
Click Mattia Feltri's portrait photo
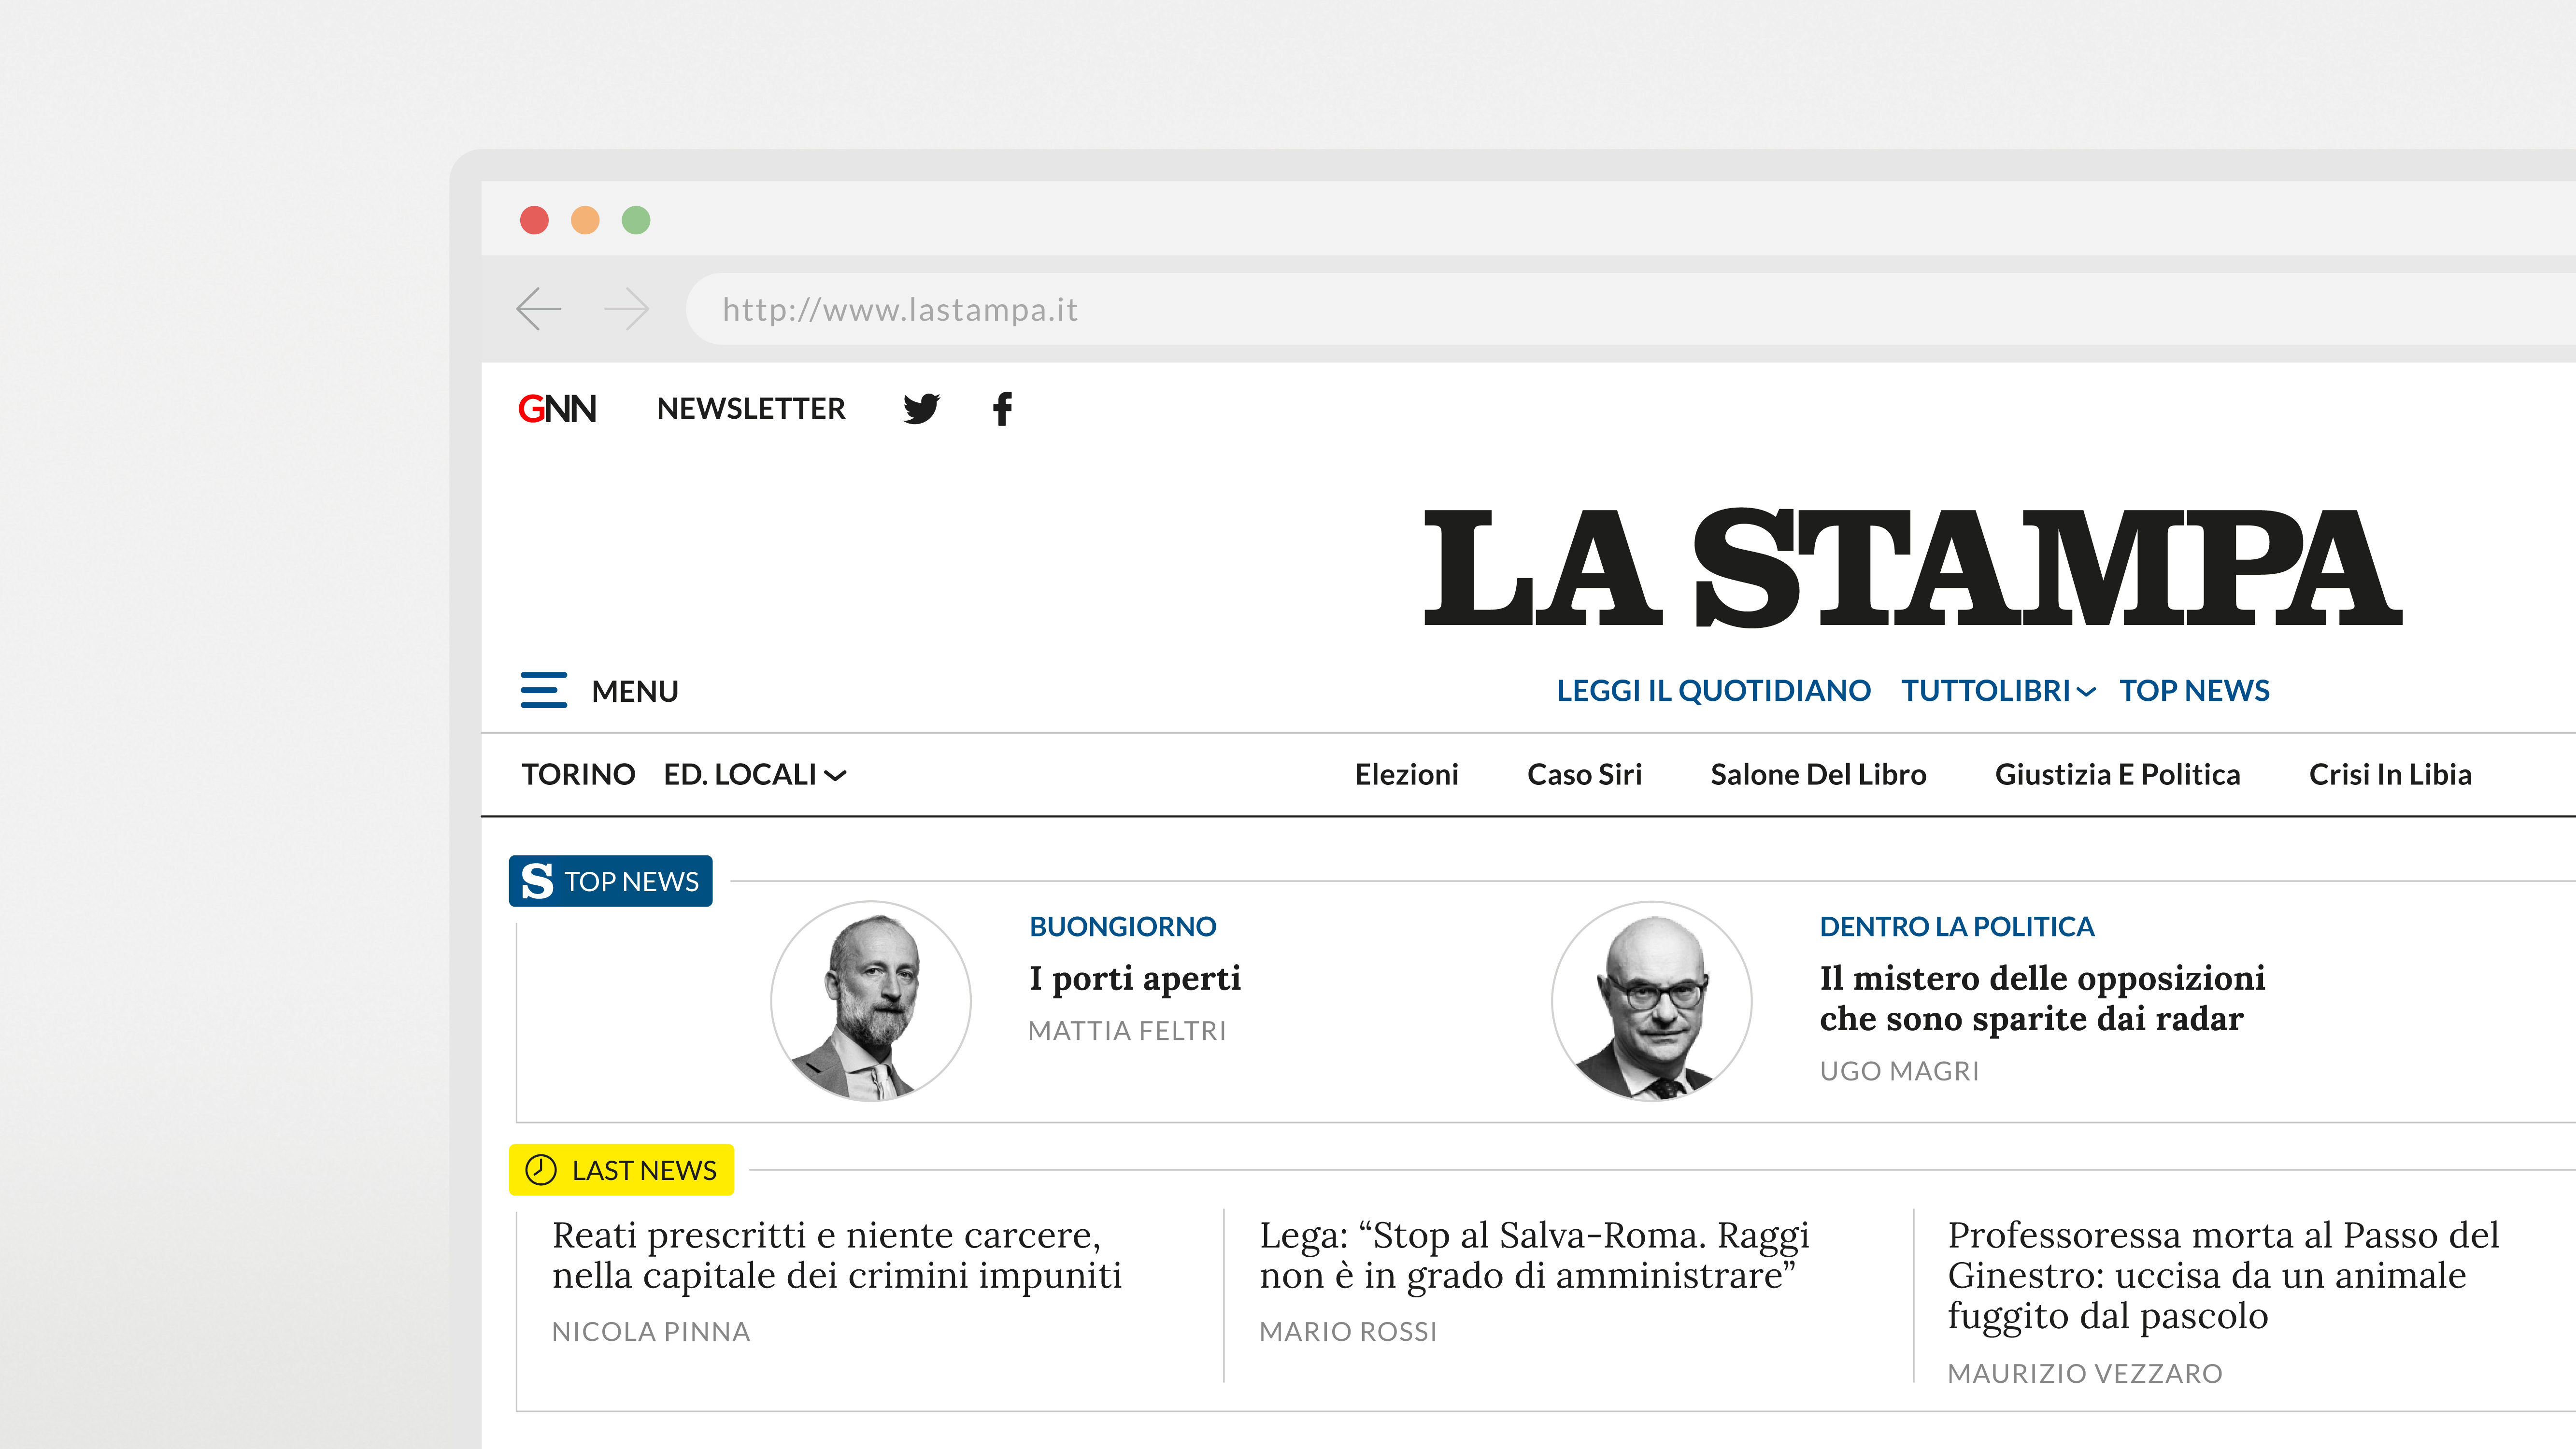pyautogui.click(x=871, y=1001)
